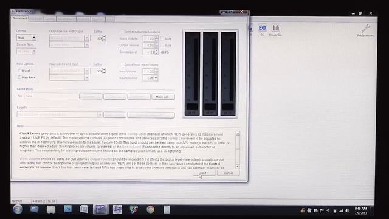Image resolution: width=389 pixels, height=219 pixels.
Task: Switch to the House Curve tab
Action: (66, 19)
